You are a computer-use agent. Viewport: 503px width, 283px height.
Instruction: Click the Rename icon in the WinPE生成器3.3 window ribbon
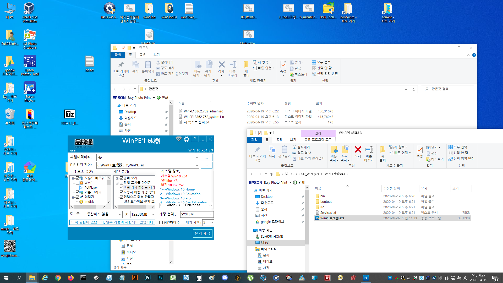[369, 150]
